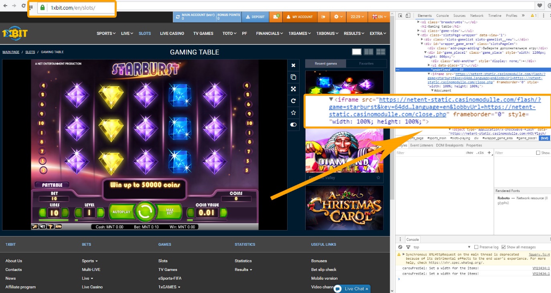Increase coin value

(x=224, y=212)
